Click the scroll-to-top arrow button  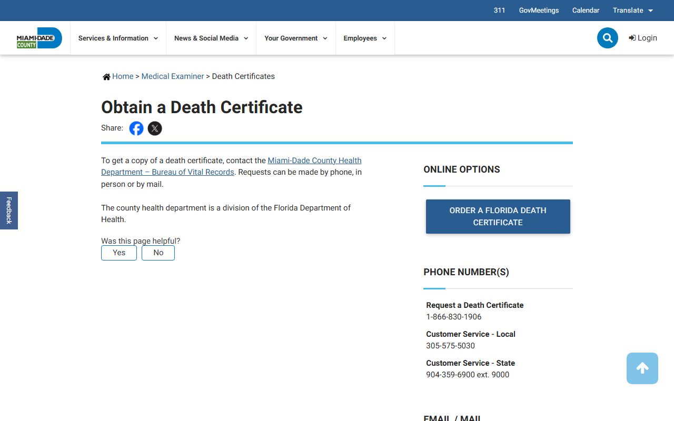[x=642, y=368]
